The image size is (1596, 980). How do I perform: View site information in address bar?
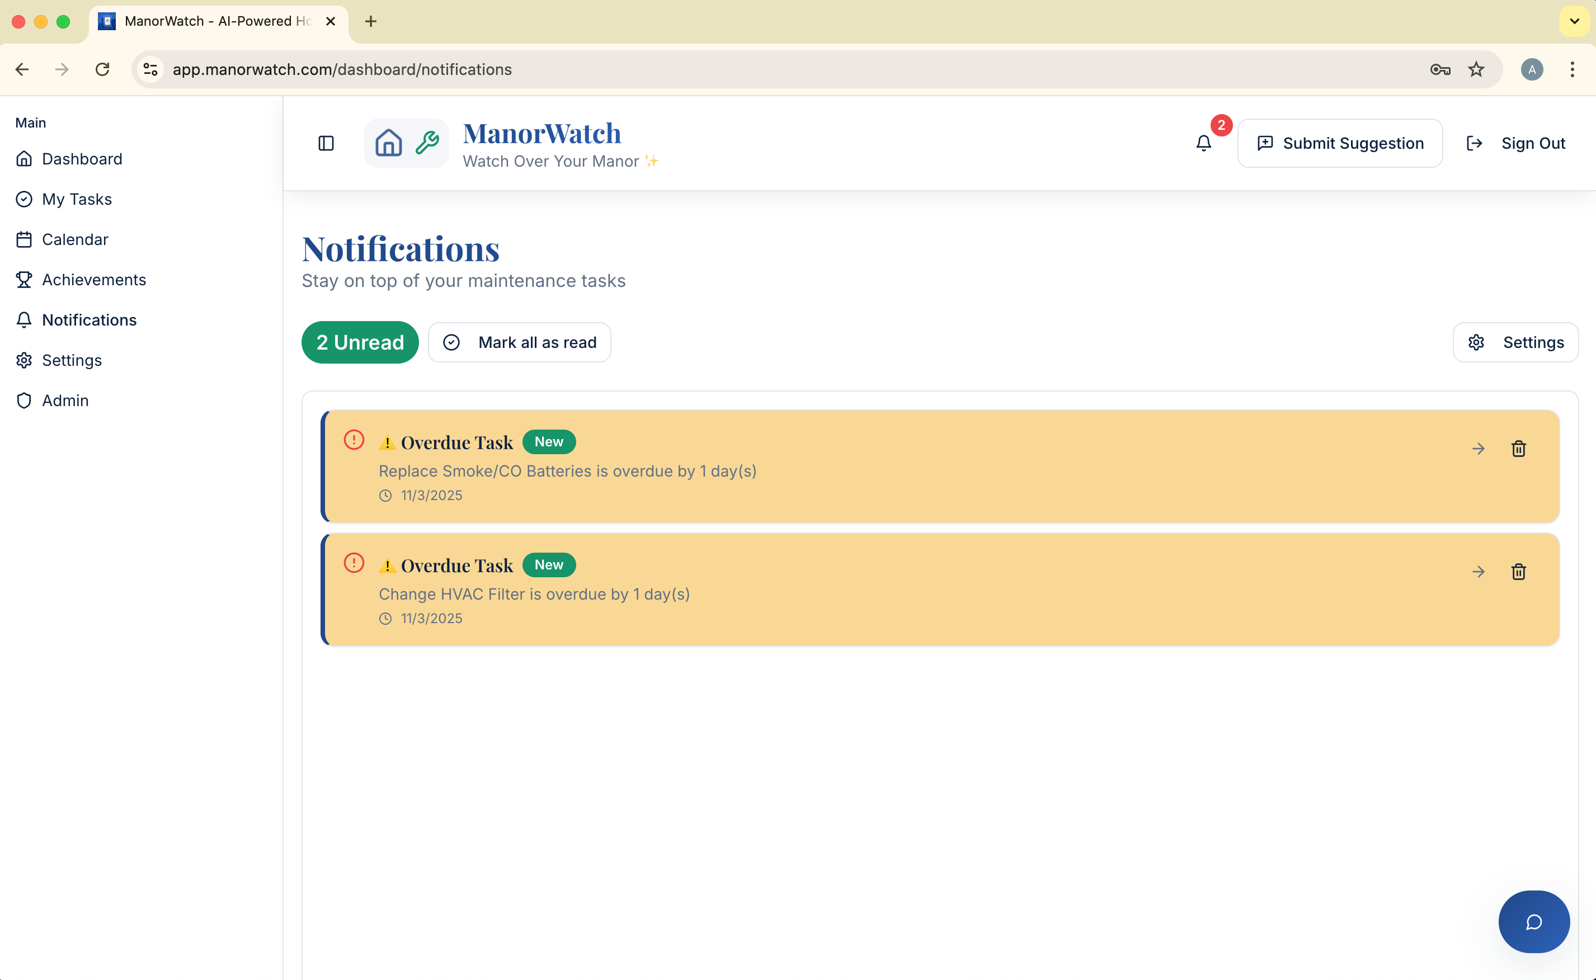click(151, 69)
